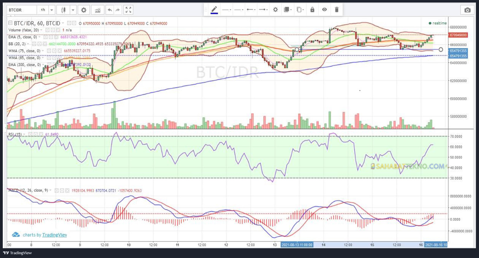This screenshot has width=479, height=258.
Task: Open format settings for WMA 75 indicator
Action: (x=54, y=51)
